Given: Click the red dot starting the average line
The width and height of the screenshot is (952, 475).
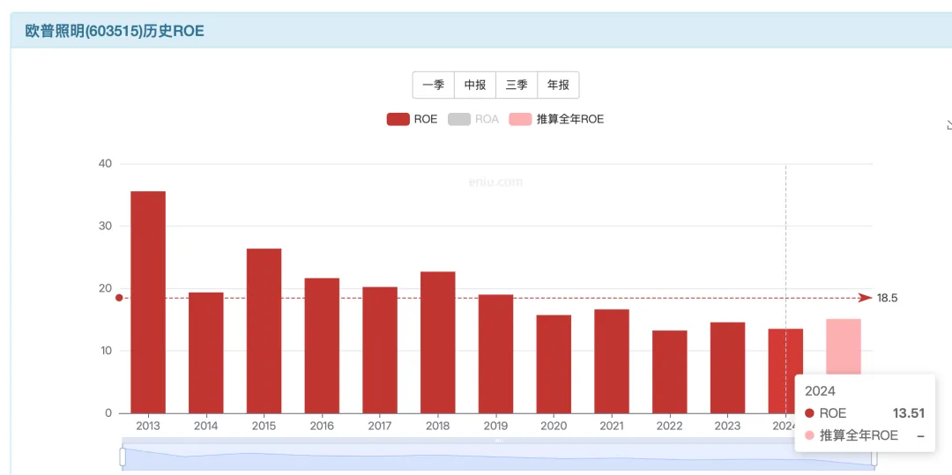Looking at the screenshot, I should coord(119,298).
